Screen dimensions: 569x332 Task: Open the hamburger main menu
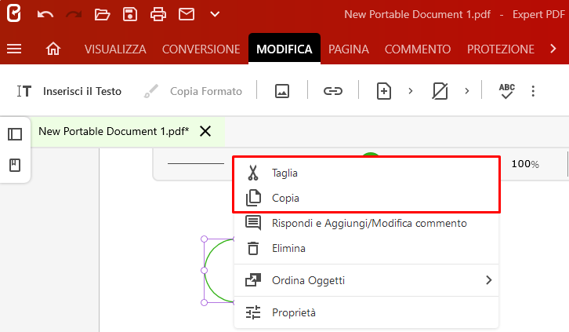pyautogui.click(x=14, y=49)
